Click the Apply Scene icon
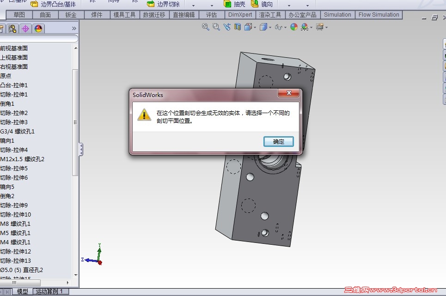 coord(305,27)
